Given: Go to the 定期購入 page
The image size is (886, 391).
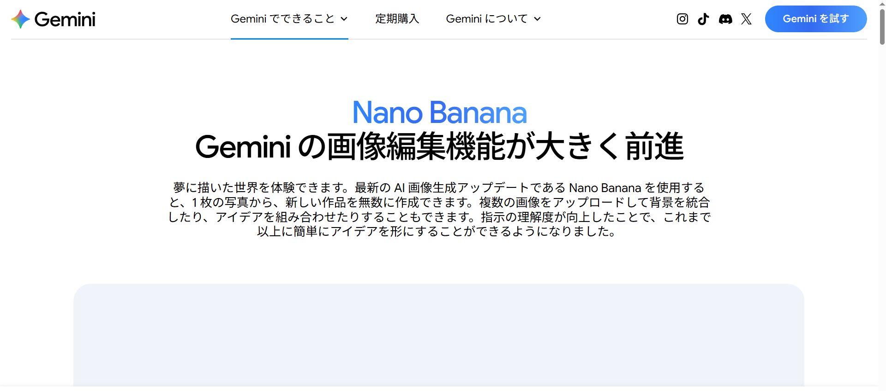Looking at the screenshot, I should click(x=397, y=19).
